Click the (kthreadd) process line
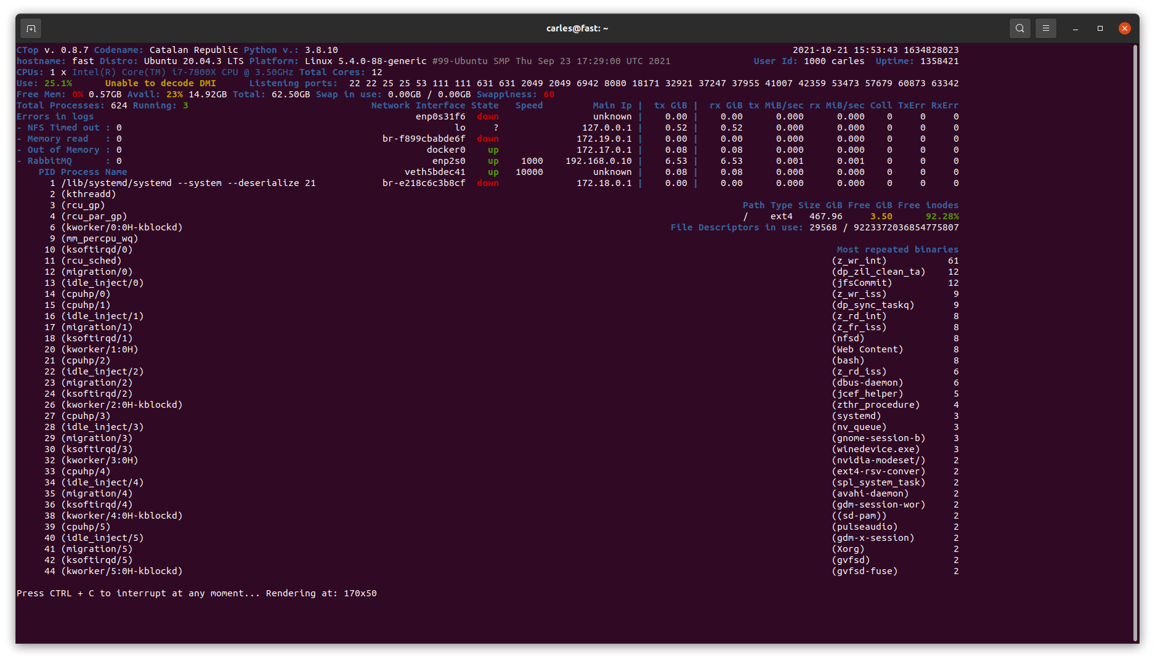Viewport: 1155px width, 661px height. (x=88, y=194)
